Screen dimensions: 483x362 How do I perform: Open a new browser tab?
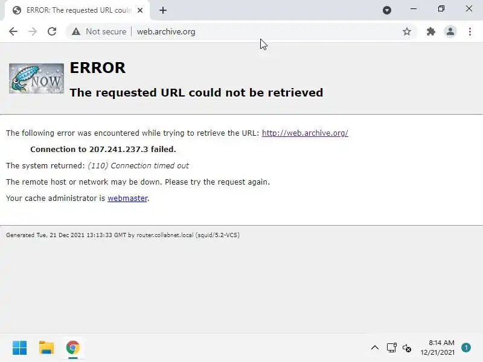(163, 10)
